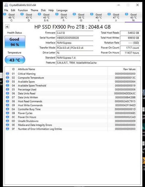Click the status dot for Available Spare Threshold
The height and width of the screenshot is (187, 145).
7,85
